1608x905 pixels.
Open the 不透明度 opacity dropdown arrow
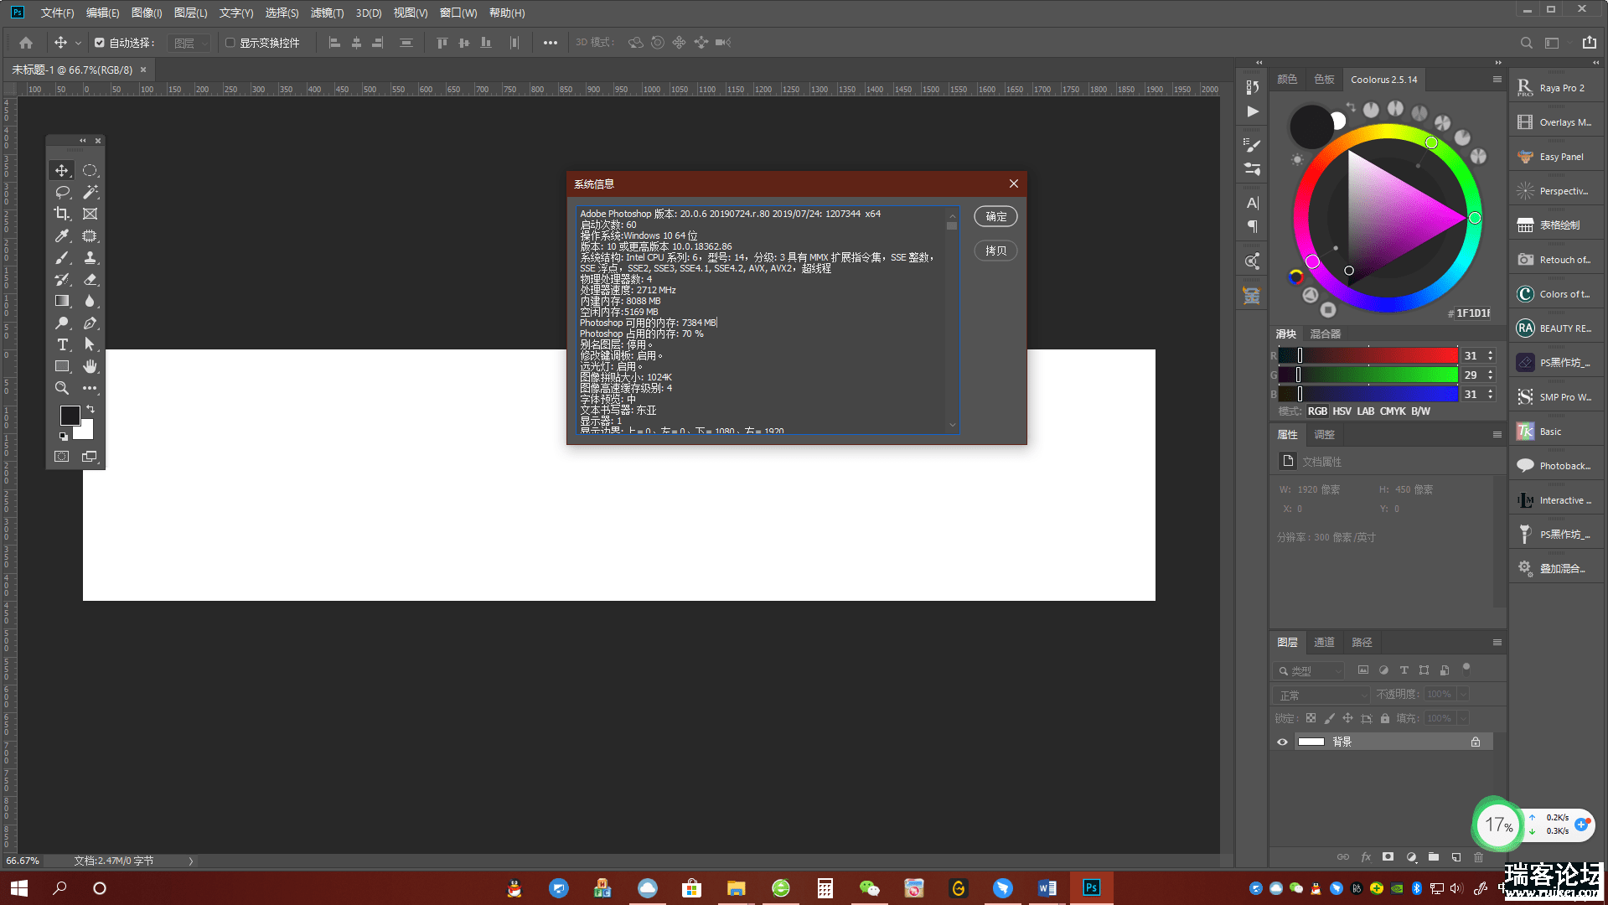[1463, 694]
